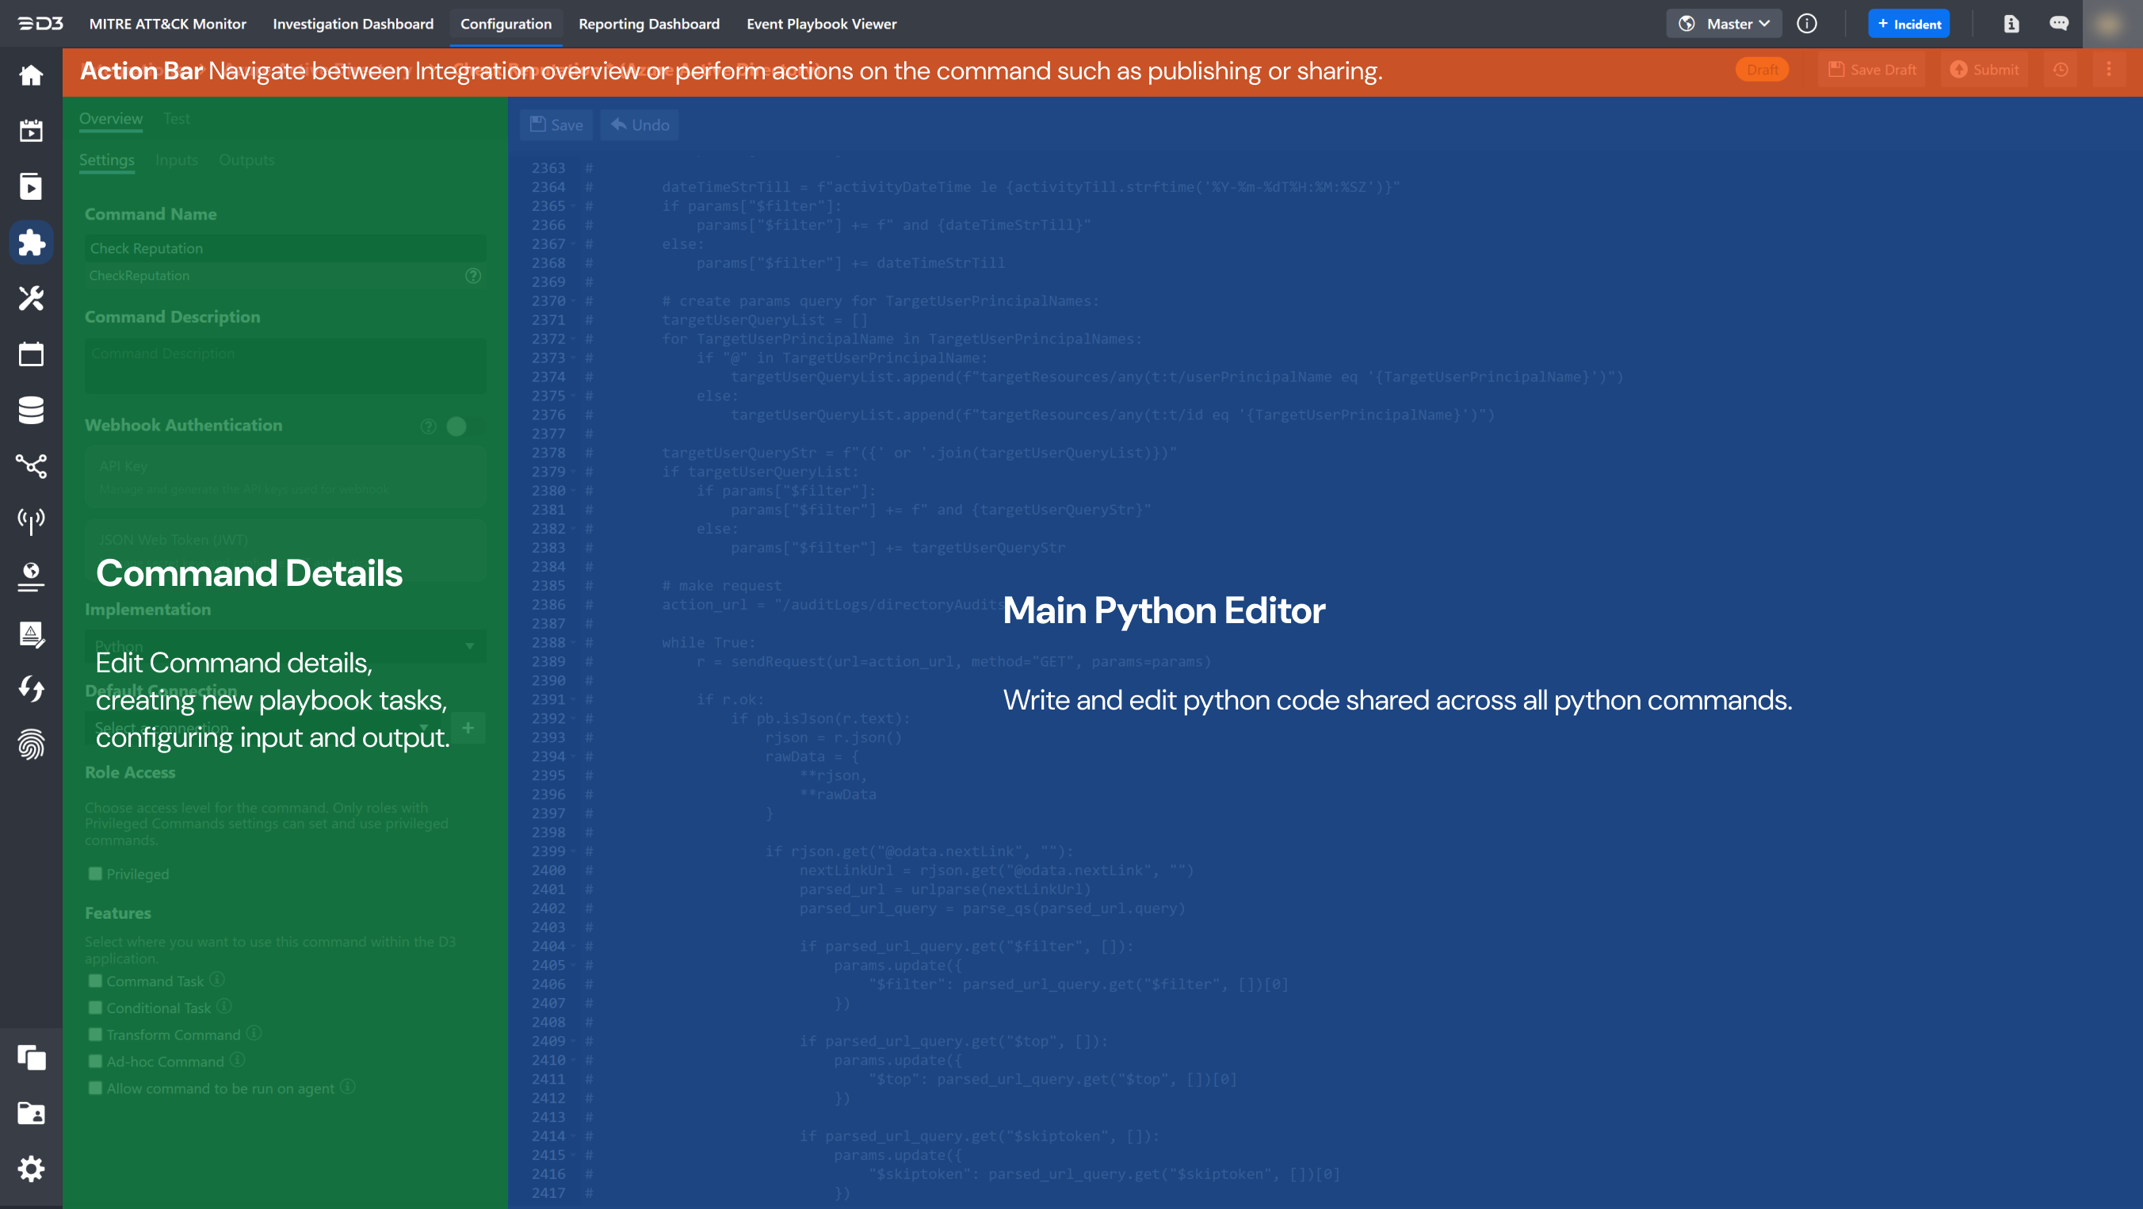
Task: Click the fingerprint sidebar icon
Action: coord(31,744)
